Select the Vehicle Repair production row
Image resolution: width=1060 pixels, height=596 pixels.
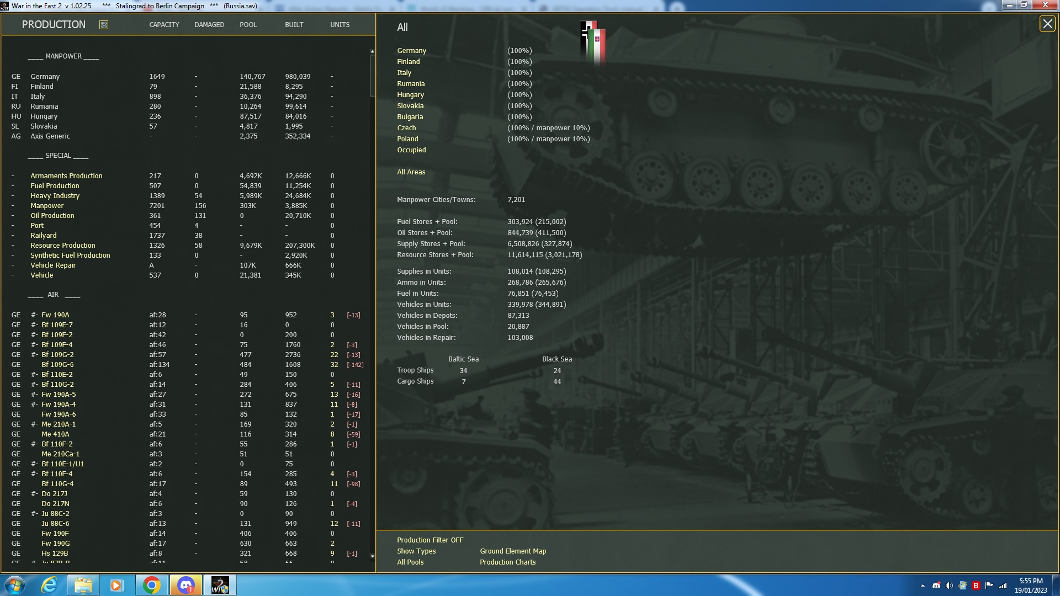point(52,265)
